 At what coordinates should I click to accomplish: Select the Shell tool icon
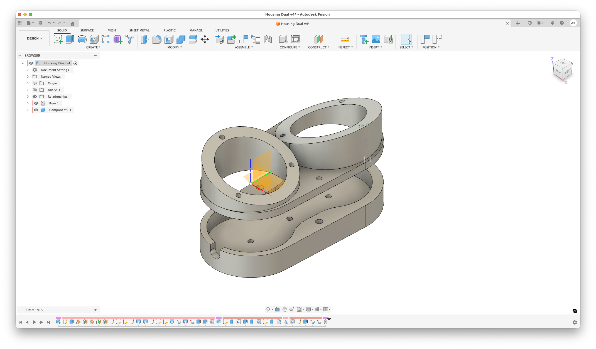pyautogui.click(x=169, y=39)
